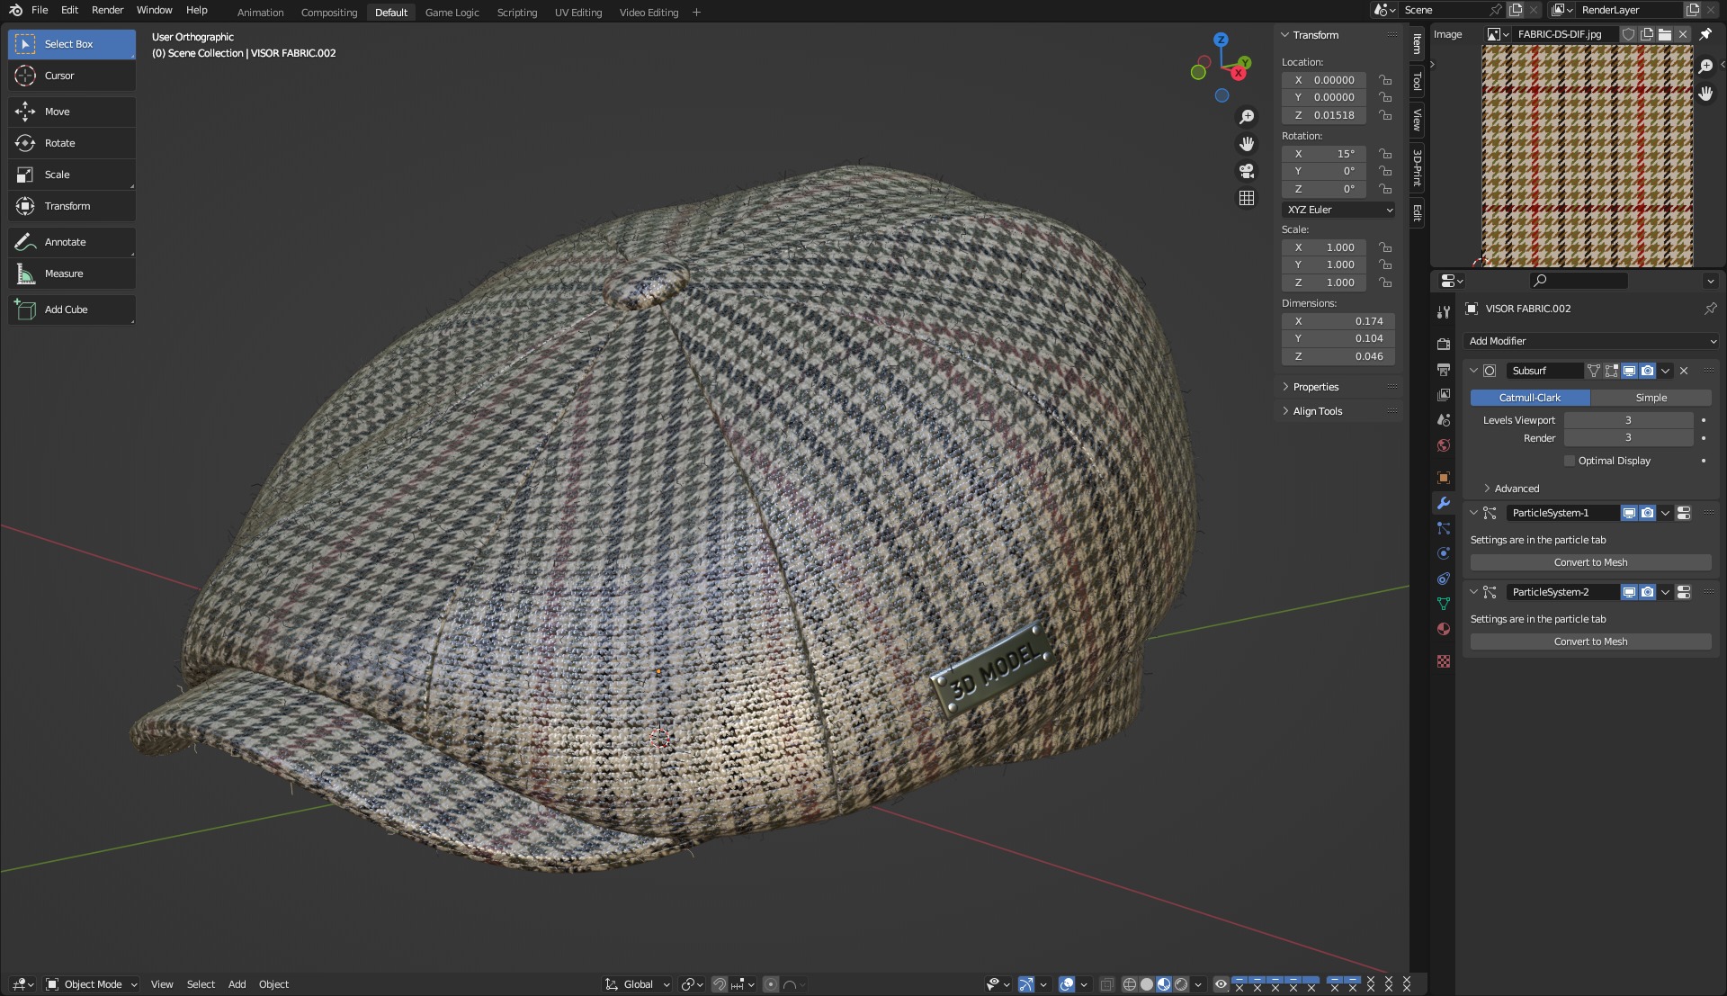The height and width of the screenshot is (996, 1727).
Task: Open the World properties tab
Action: coord(1444,445)
